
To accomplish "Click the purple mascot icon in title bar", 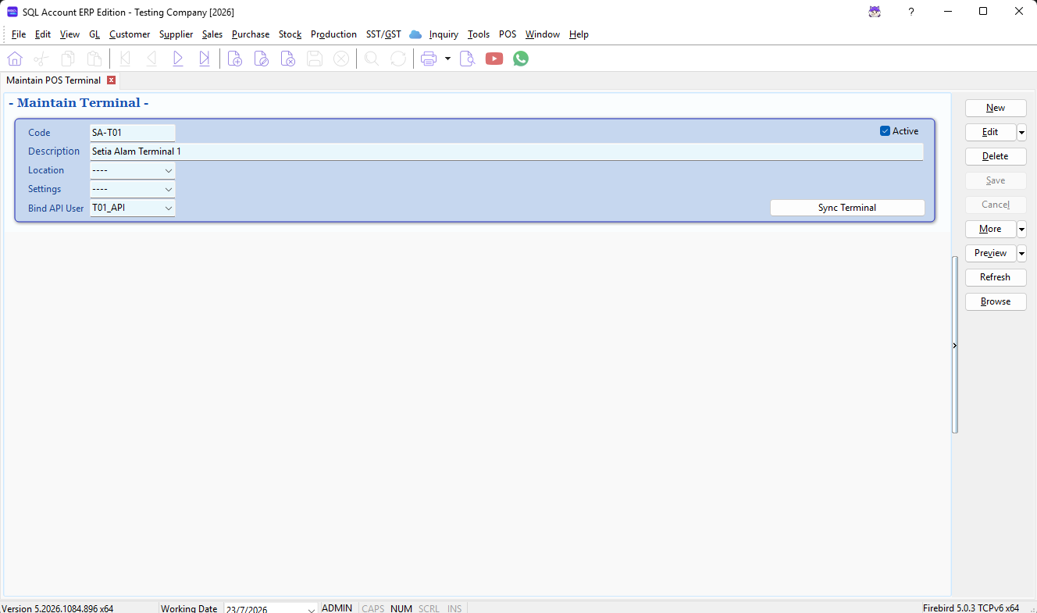I will [875, 12].
